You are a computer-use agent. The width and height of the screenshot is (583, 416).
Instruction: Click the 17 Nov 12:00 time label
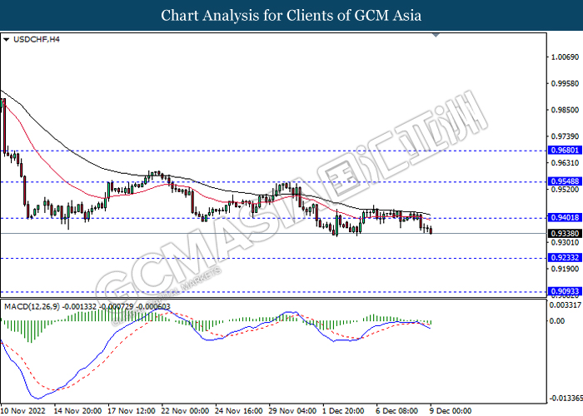132,411
